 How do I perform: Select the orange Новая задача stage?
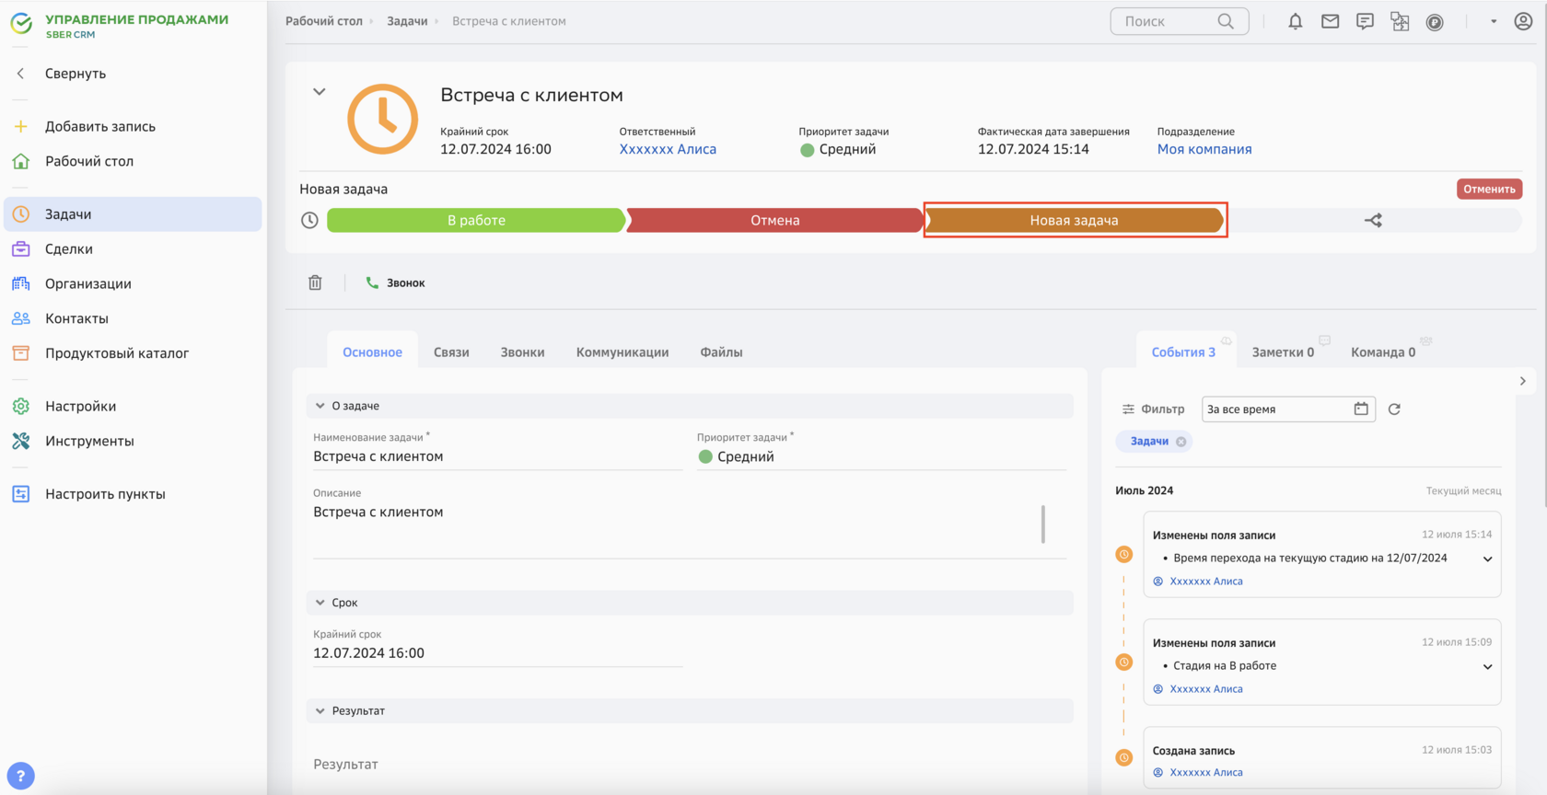click(x=1075, y=220)
